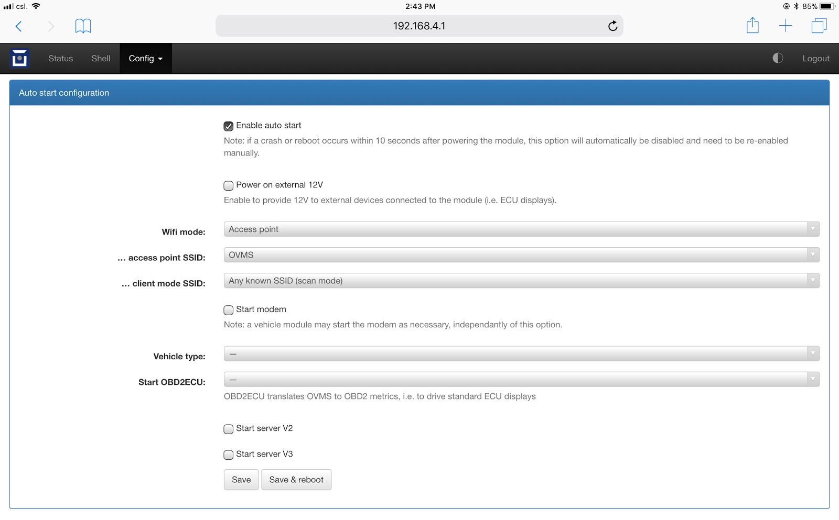The image size is (839, 520).
Task: Add a new tab with plus icon
Action: 786,26
